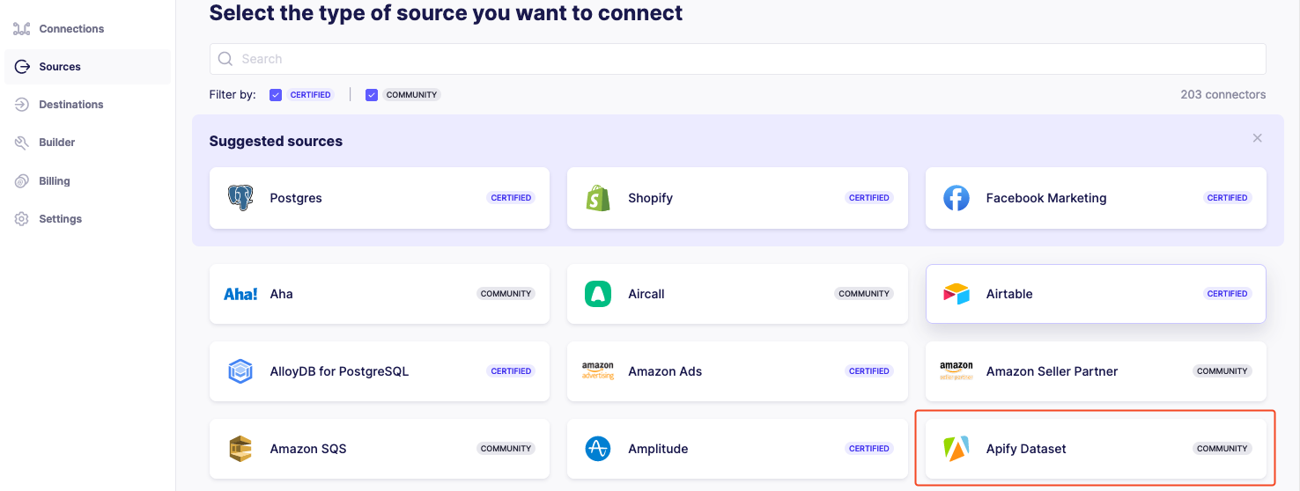
Task: Open the Builder page
Action: 56,143
